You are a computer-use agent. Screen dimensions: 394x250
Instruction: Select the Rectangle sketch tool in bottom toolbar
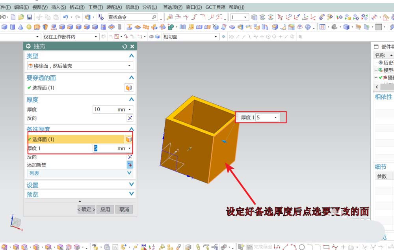326,247
